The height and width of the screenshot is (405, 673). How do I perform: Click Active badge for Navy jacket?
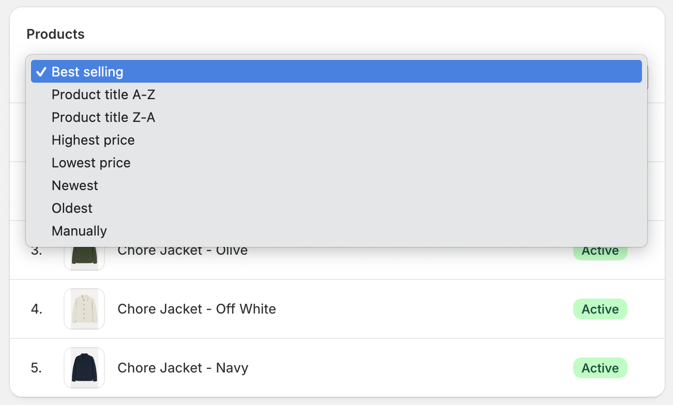point(600,368)
